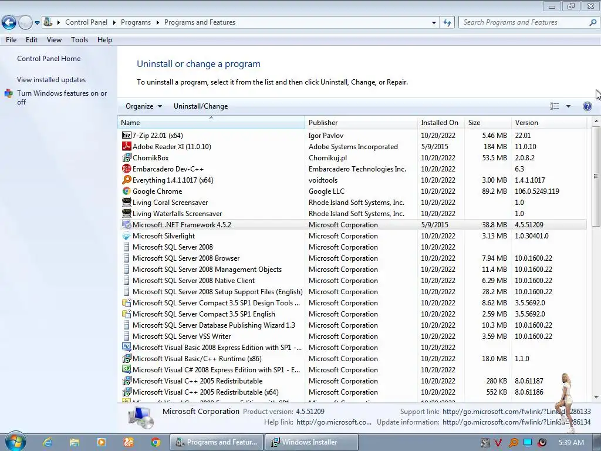
Task: Click the vertical scrollbar thumb
Action: [x=596, y=176]
